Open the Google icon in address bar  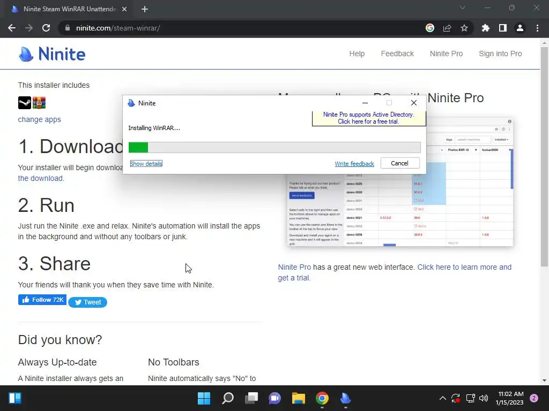click(430, 28)
